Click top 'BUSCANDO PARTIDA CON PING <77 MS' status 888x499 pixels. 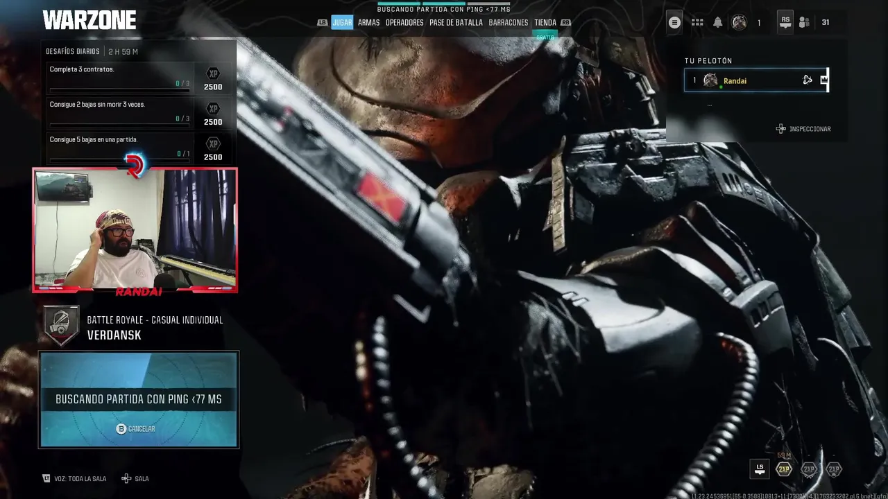(x=444, y=9)
